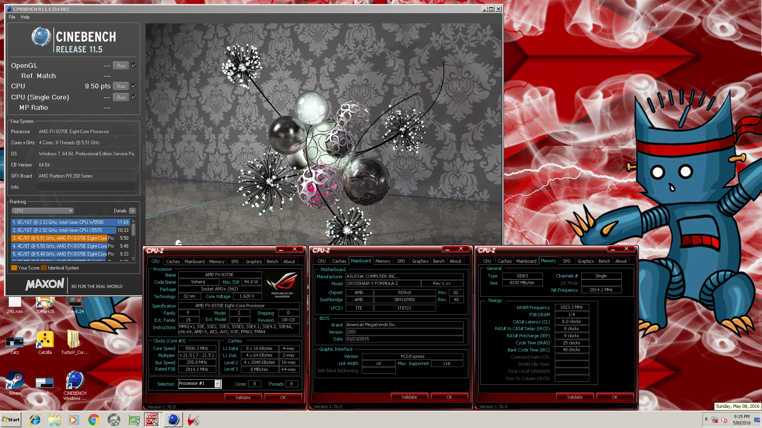Select ranking row with score 9.33

tap(71, 254)
